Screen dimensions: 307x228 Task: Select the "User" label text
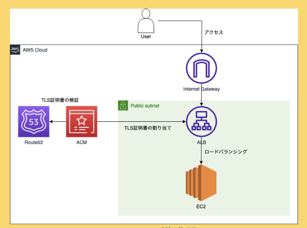coord(146,37)
